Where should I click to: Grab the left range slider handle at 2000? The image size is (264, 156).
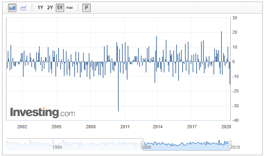pyautogui.click(x=142, y=144)
